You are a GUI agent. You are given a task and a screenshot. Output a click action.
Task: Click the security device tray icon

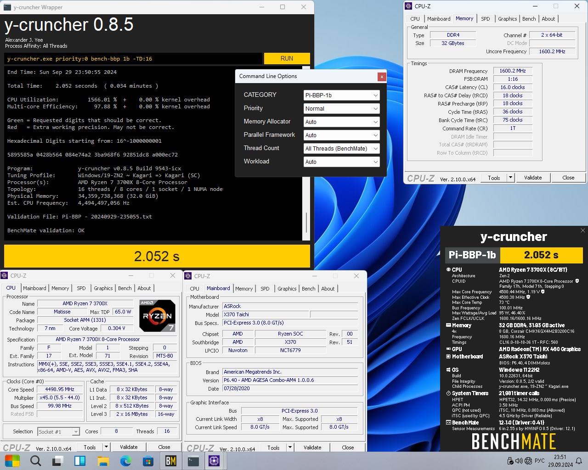(x=510, y=461)
